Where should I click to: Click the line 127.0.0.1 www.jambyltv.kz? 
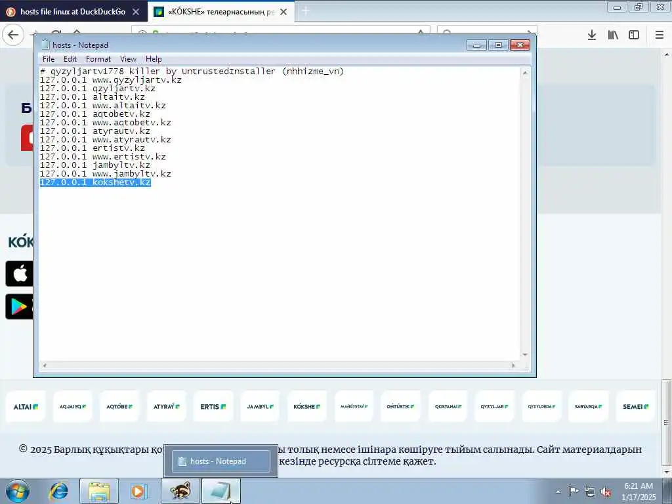point(106,174)
